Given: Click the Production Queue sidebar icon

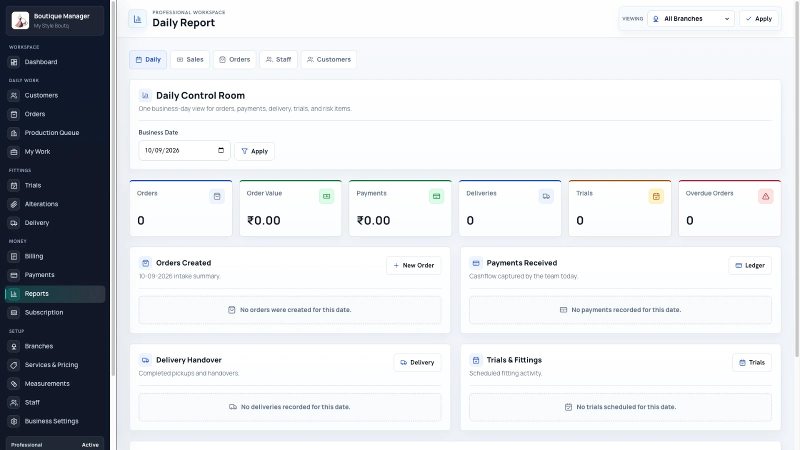Looking at the screenshot, I should (14, 133).
